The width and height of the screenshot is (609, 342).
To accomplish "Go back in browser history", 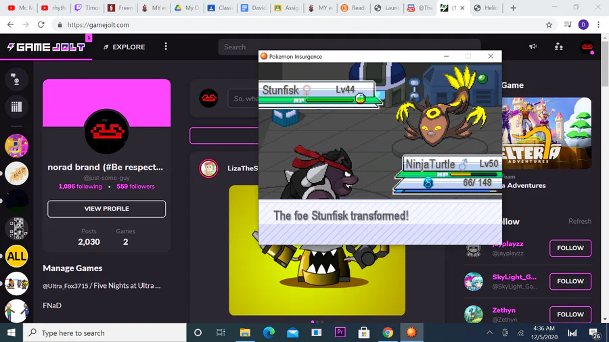I will 10,25.
